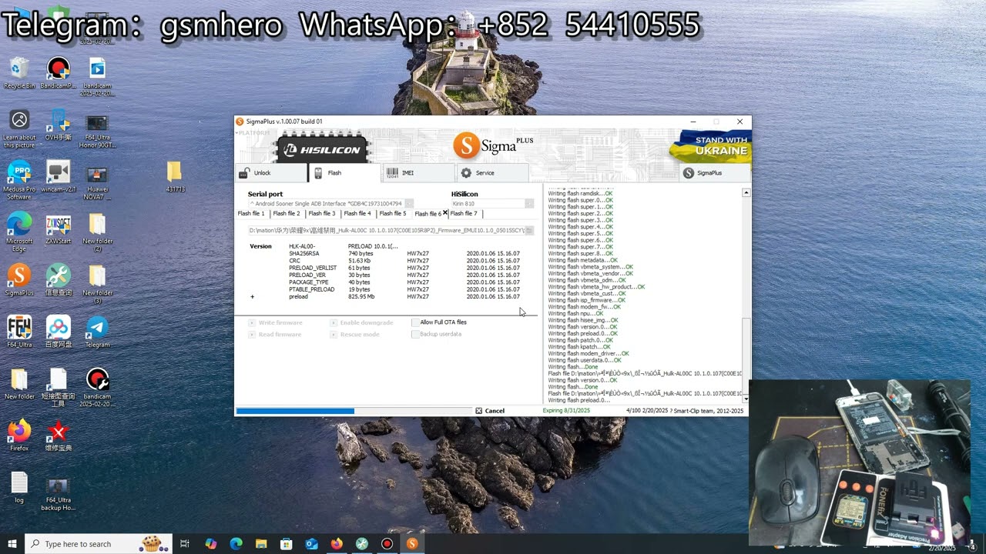Image resolution: width=986 pixels, height=554 pixels.
Task: Select the Flash file 3 tab
Action: [x=322, y=214]
